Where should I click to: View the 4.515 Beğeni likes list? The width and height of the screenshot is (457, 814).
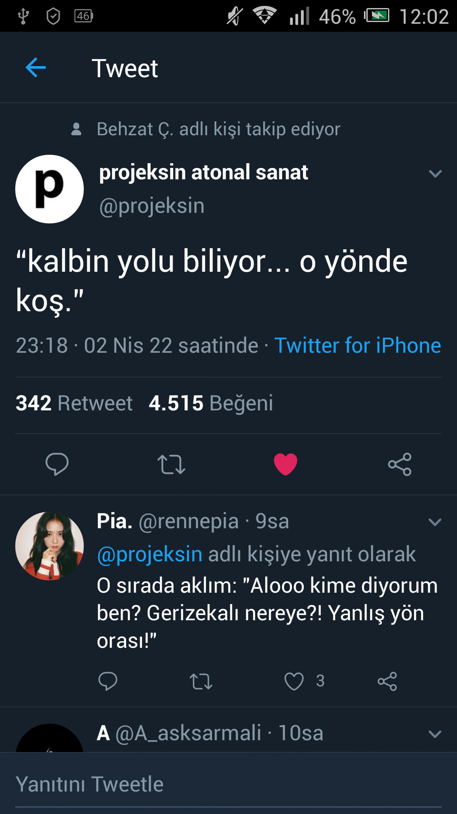pos(211,403)
